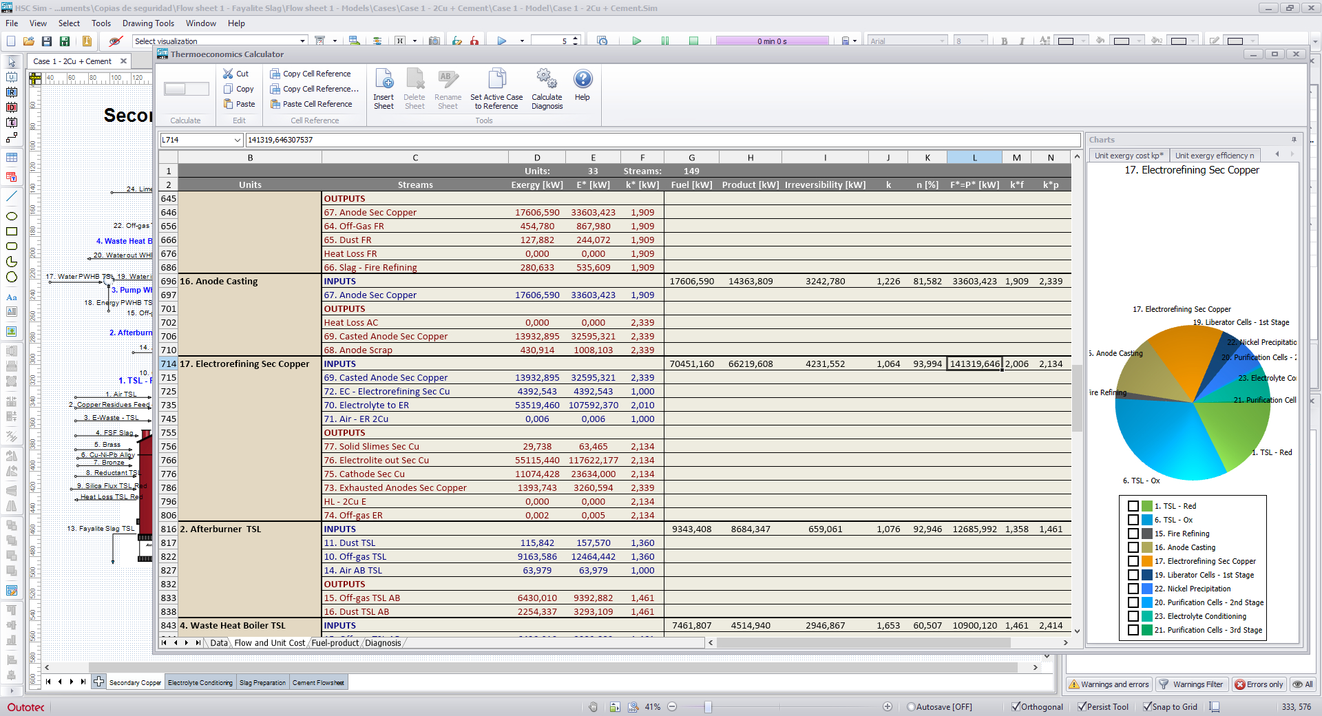Click the Cut scissors icon
The height and width of the screenshot is (716, 1322).
[x=228, y=74]
